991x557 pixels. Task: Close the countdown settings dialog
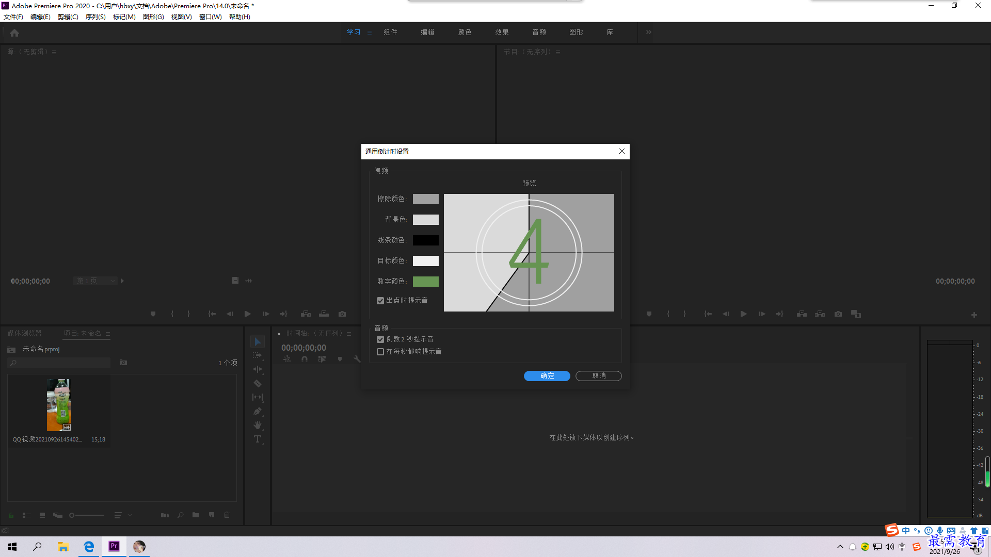point(622,151)
